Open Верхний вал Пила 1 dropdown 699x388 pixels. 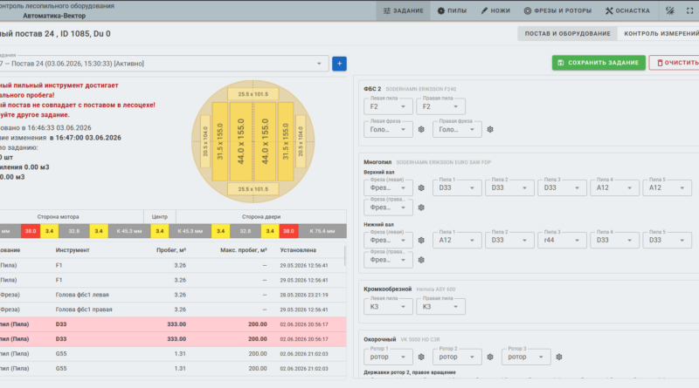coord(457,187)
